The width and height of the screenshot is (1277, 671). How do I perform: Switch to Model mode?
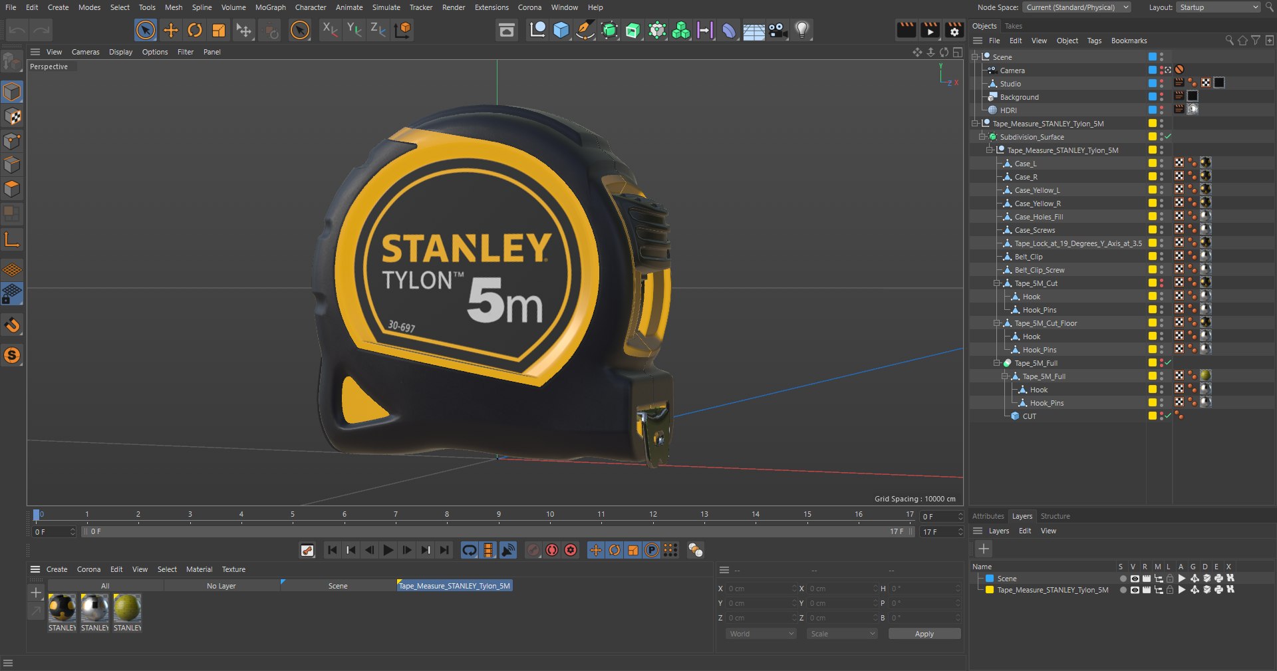click(12, 92)
